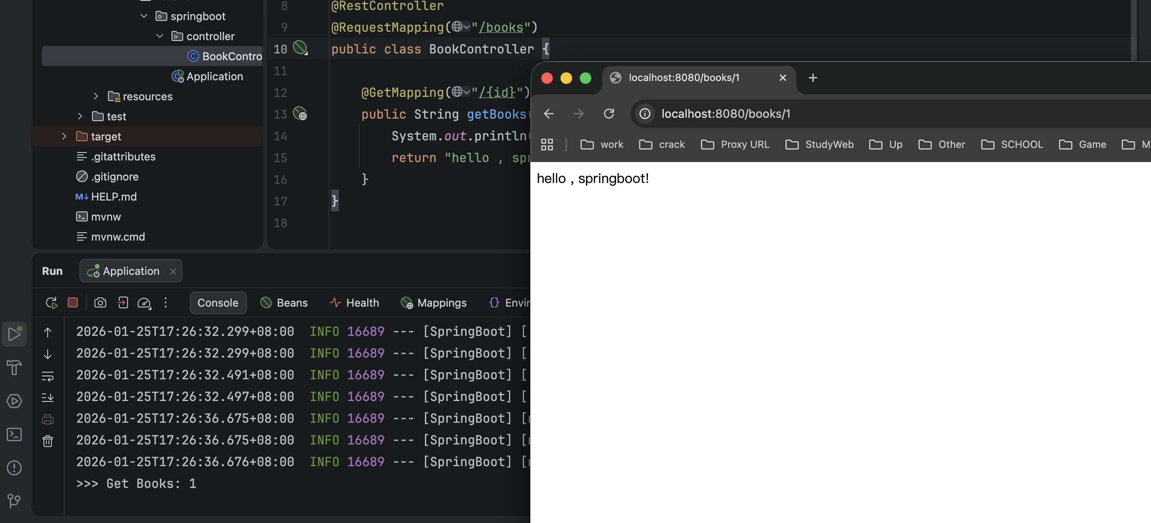
Task: Enable scroll to end in the console
Action: [x=48, y=397]
